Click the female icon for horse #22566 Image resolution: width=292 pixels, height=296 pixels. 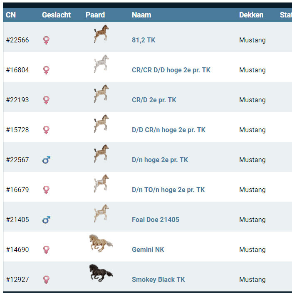[46, 40]
